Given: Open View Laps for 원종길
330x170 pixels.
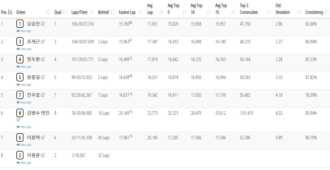Looking at the screenshot, I should [24, 85].
